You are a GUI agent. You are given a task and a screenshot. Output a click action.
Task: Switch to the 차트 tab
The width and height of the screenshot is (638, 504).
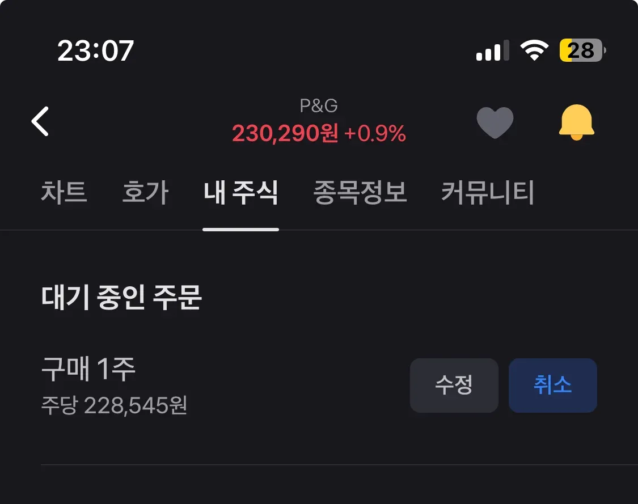[64, 192]
